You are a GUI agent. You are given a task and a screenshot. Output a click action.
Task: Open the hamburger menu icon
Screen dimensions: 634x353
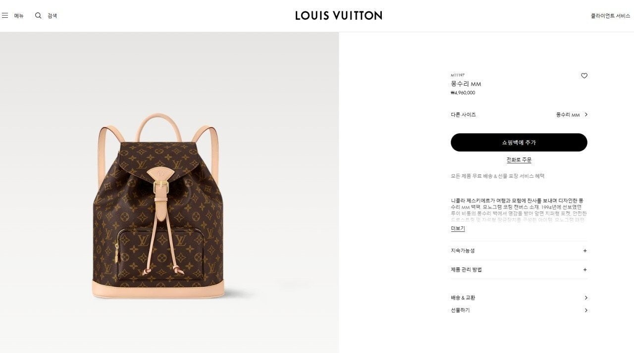(5, 16)
